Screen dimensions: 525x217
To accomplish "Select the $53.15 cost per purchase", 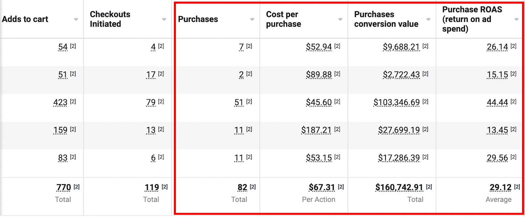I will coord(319,158).
